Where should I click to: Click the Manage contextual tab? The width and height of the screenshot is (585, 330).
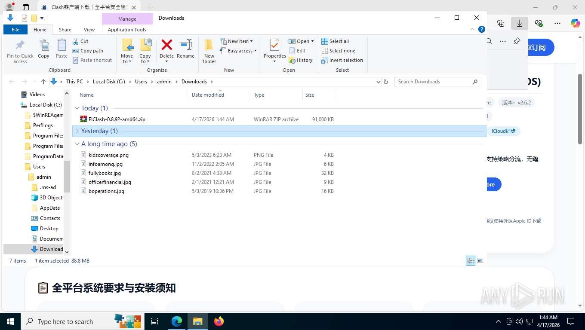127,19
